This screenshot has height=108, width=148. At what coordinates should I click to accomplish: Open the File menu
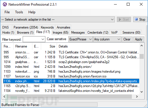point(7,12)
